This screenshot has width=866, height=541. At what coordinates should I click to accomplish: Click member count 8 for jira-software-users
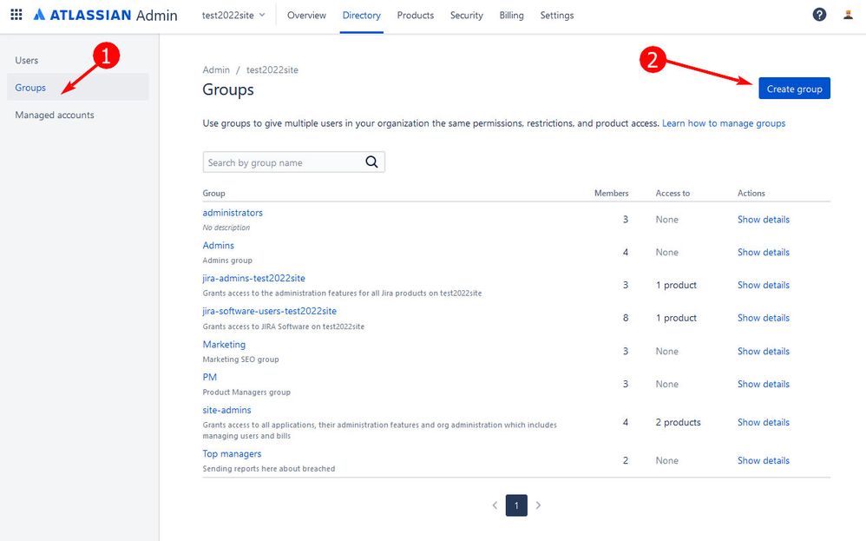click(x=626, y=318)
